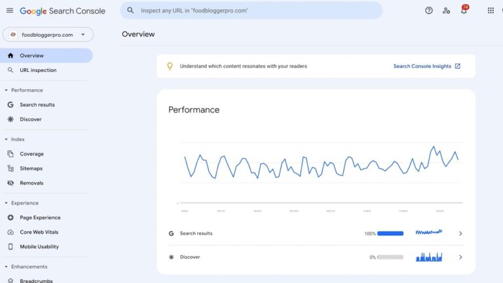Select Overview in the sidebar
503x283 pixels.
47,56
